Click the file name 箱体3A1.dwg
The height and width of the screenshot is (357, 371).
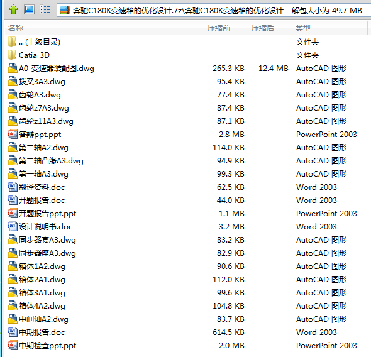(42, 293)
